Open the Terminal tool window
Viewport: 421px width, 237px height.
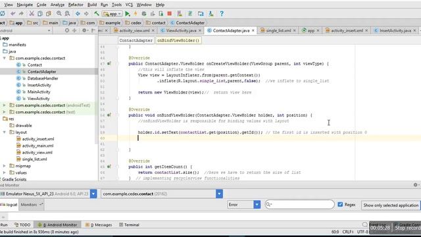[129, 225]
